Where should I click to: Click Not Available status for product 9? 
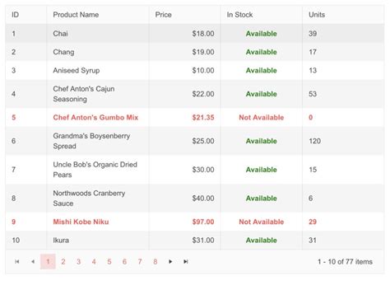click(262, 222)
